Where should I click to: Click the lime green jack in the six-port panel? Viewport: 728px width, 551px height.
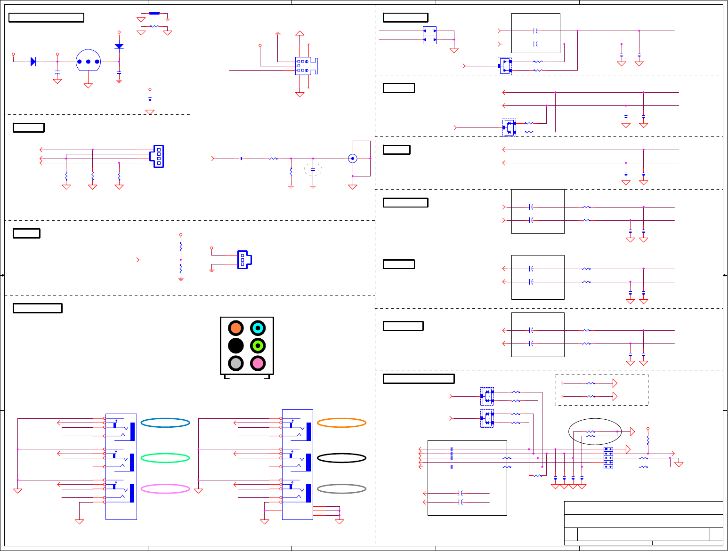258,346
